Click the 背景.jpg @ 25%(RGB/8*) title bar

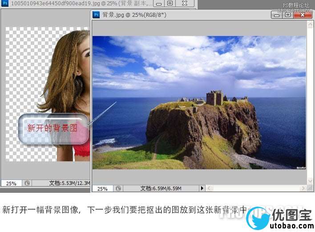tap(134, 15)
